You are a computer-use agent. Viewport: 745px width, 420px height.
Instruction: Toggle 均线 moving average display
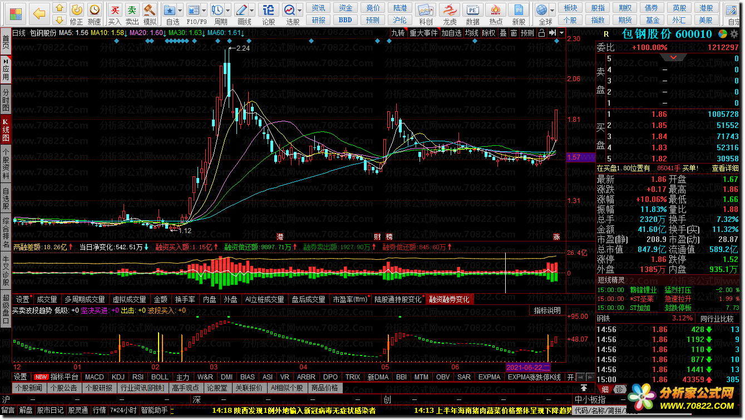tap(472, 33)
